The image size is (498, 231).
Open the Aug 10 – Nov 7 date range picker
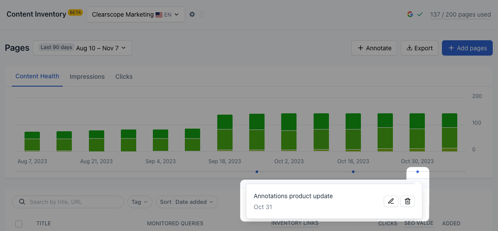[83, 48]
